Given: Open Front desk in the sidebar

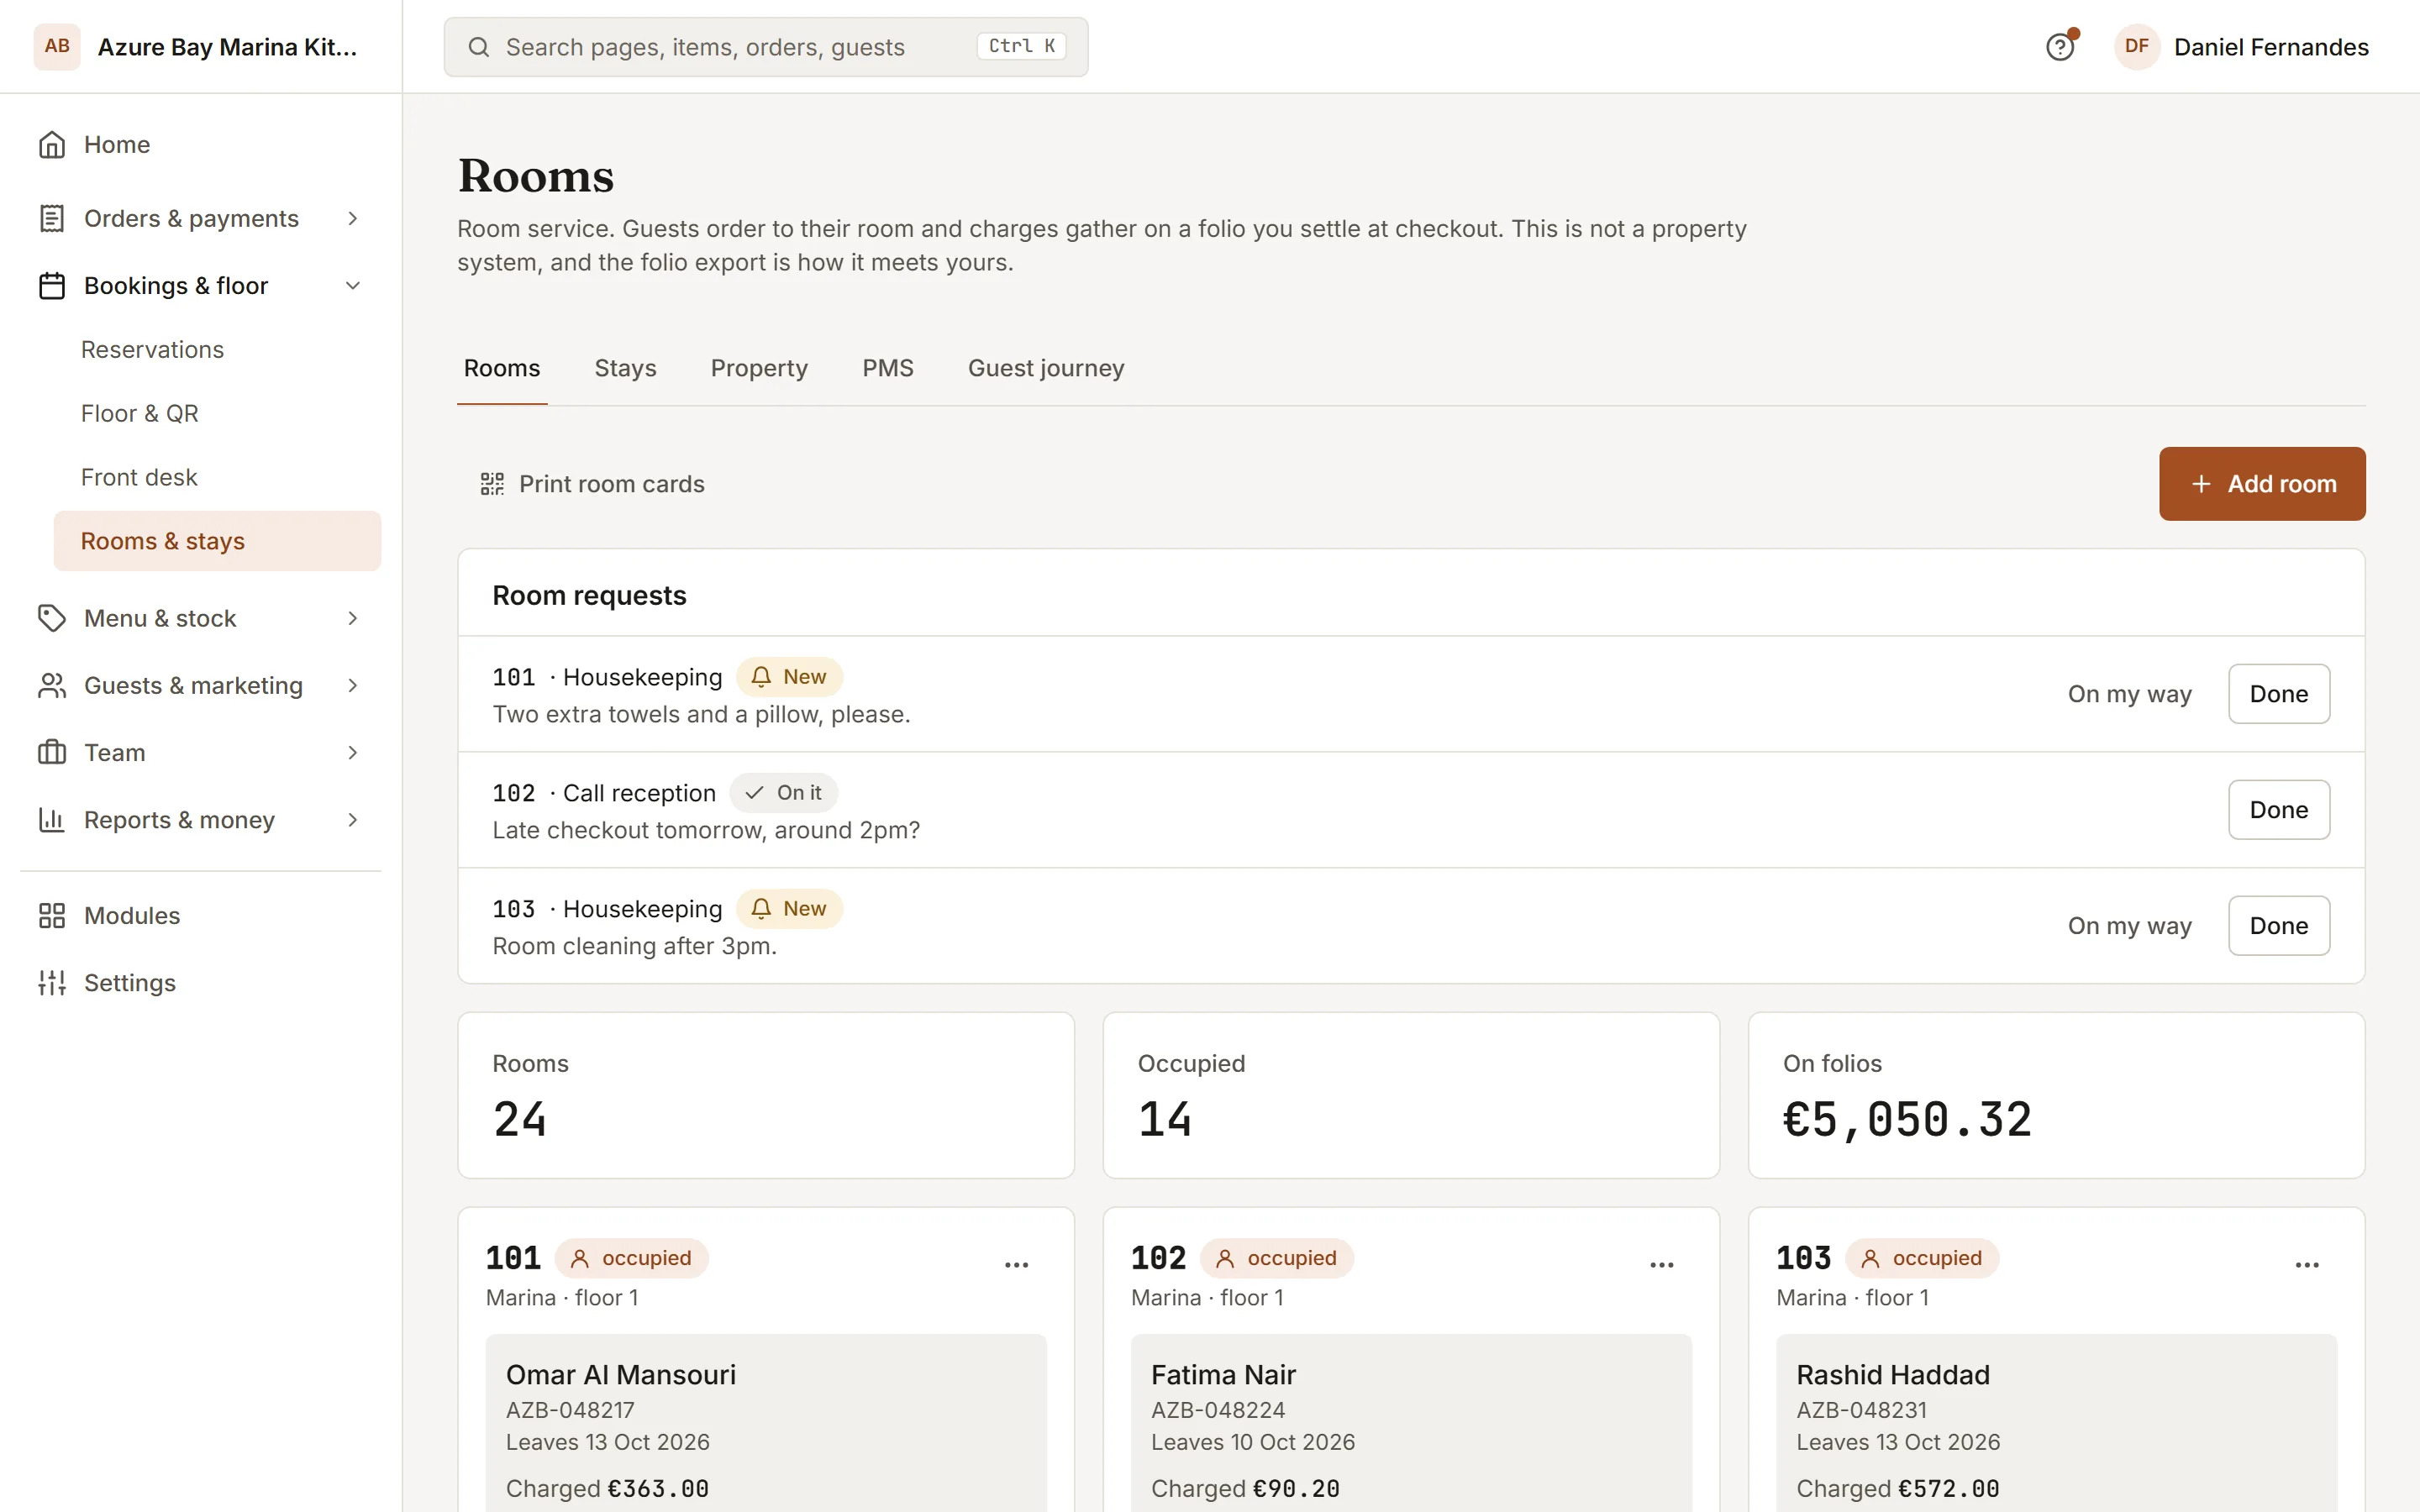Looking at the screenshot, I should pos(217,478).
